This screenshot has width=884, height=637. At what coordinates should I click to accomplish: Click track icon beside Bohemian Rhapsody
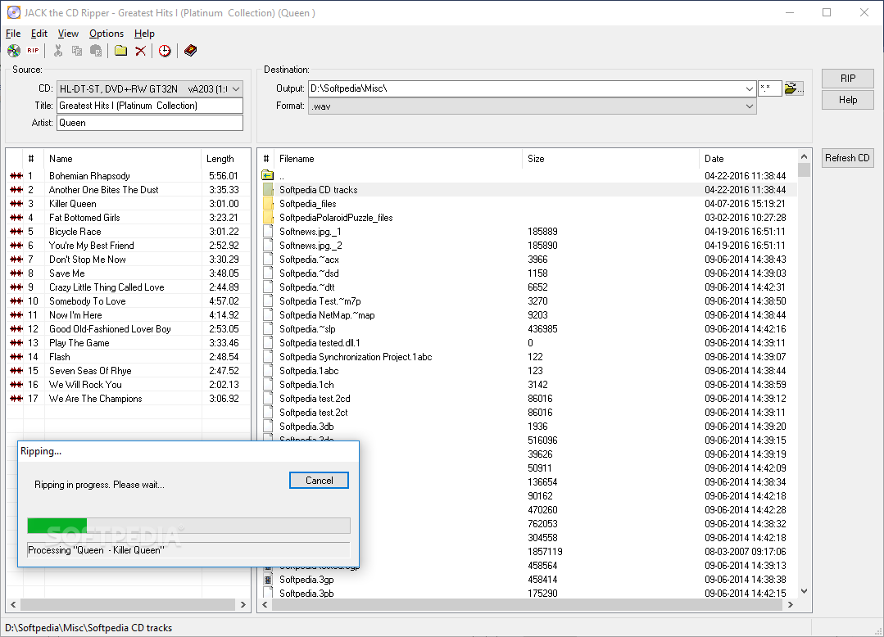click(x=16, y=176)
